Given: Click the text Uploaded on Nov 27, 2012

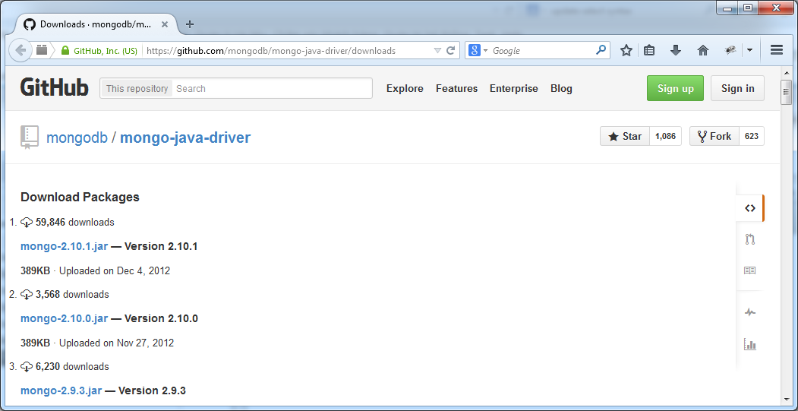Looking at the screenshot, I should pos(116,343).
